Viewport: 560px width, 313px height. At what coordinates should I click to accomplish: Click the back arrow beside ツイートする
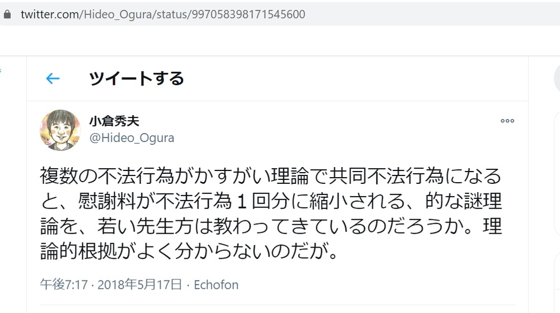click(x=53, y=78)
